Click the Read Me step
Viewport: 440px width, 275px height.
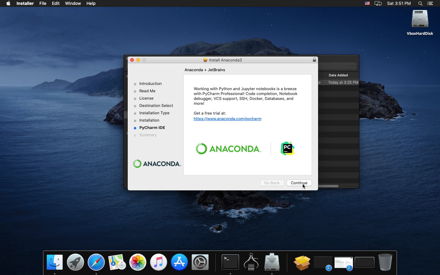pyautogui.click(x=147, y=91)
